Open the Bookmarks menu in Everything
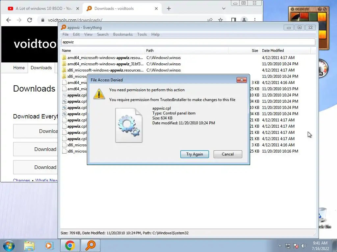Viewport: 337px width, 252px height. pos(123,34)
